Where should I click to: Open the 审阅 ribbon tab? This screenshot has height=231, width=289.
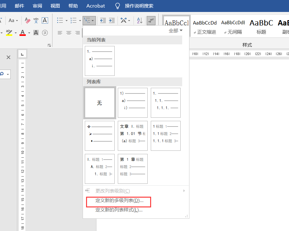pyautogui.click(x=37, y=6)
